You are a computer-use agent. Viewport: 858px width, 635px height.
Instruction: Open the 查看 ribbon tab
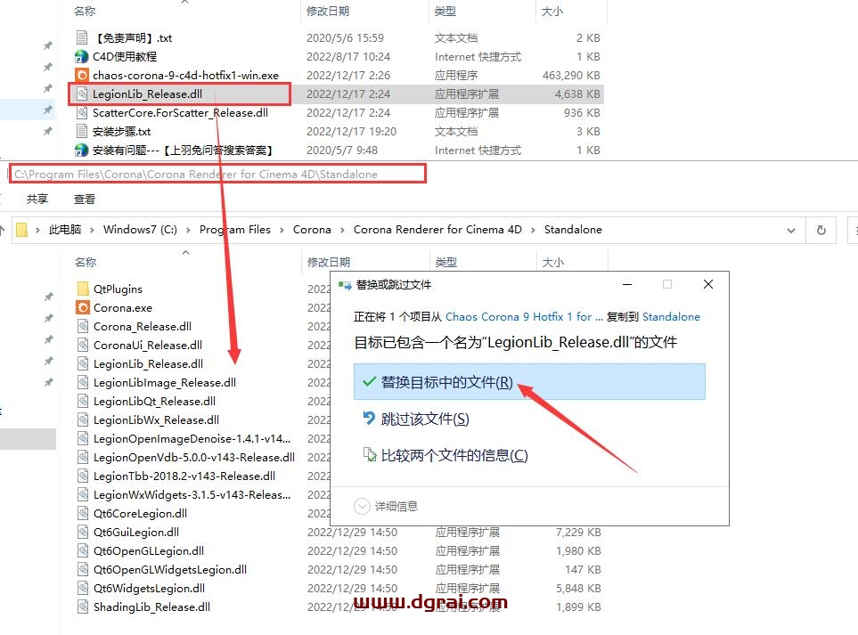point(85,199)
